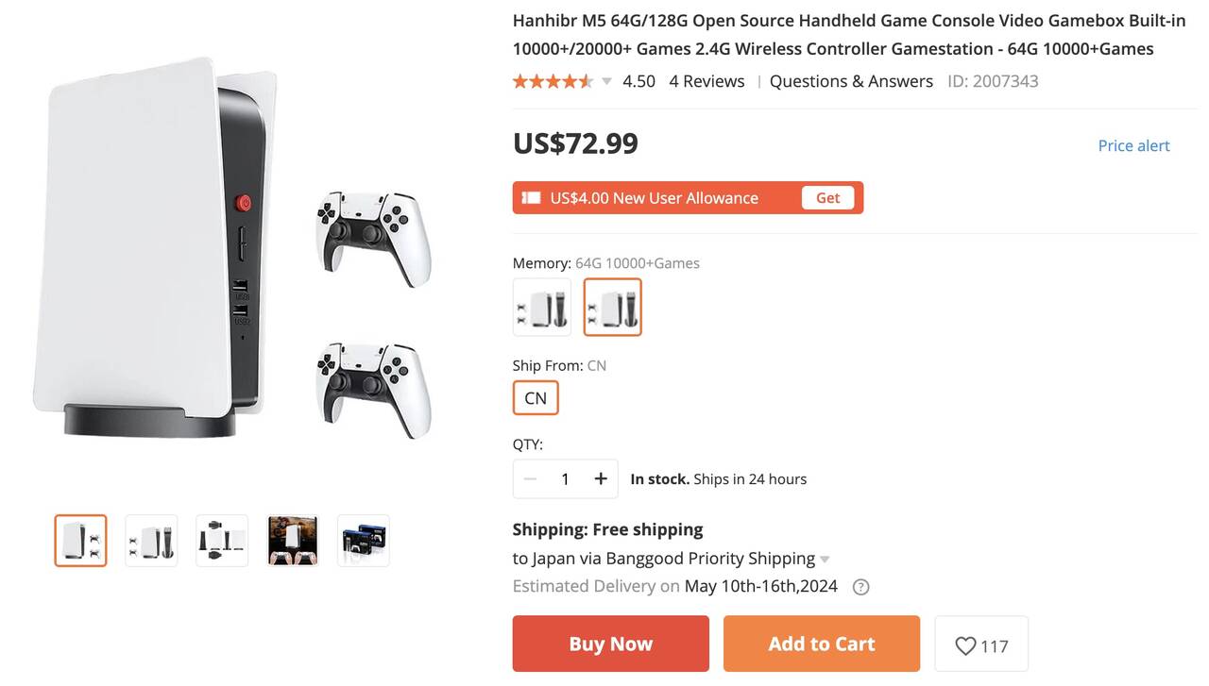Screen dimensions: 1209x686
Task: Open the 4 Reviews tab link
Action: pos(707,81)
